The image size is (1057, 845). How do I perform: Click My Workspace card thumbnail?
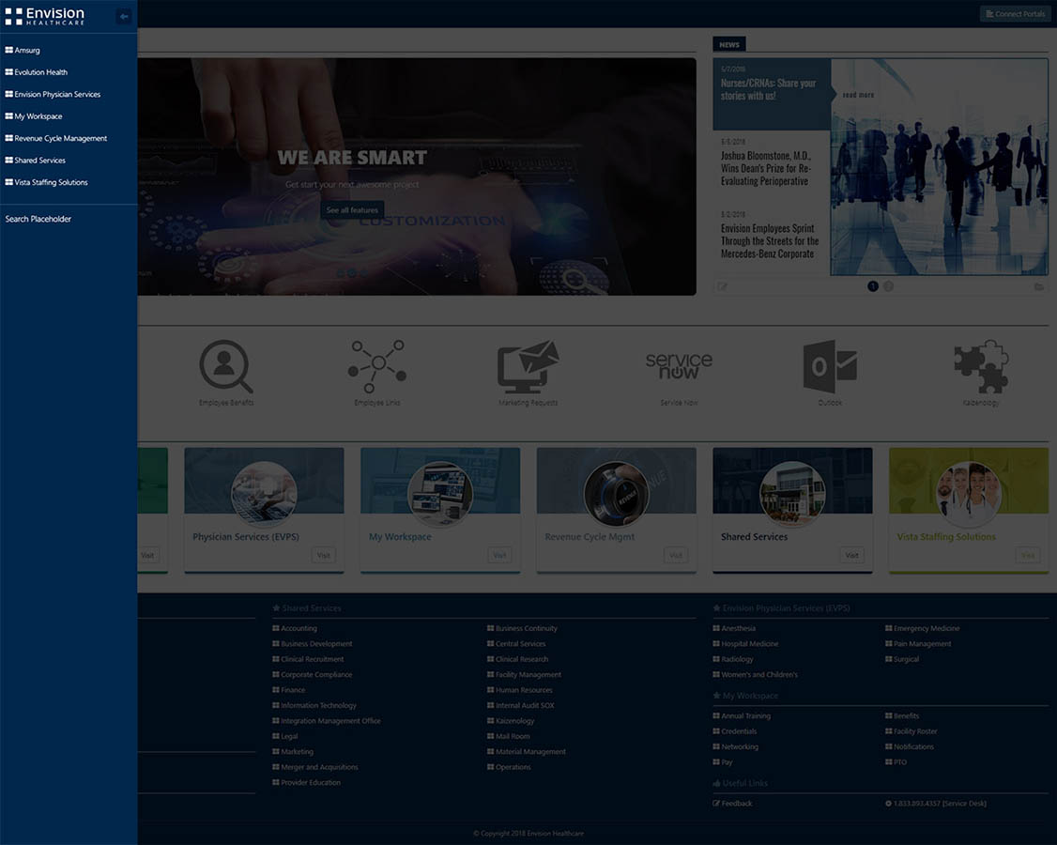[x=440, y=494]
